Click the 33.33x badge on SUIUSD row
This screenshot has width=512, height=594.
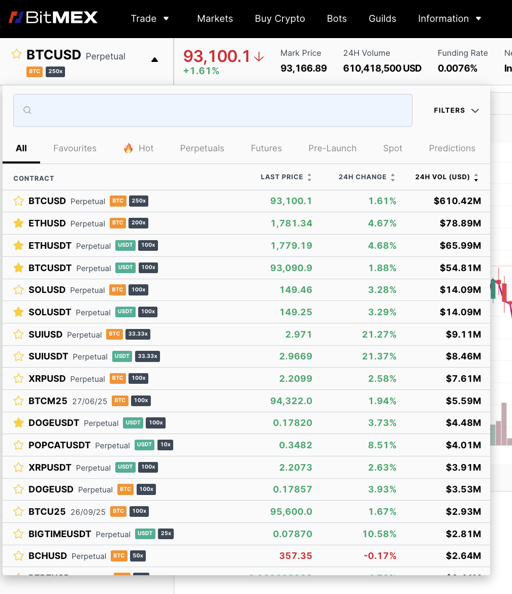138,334
